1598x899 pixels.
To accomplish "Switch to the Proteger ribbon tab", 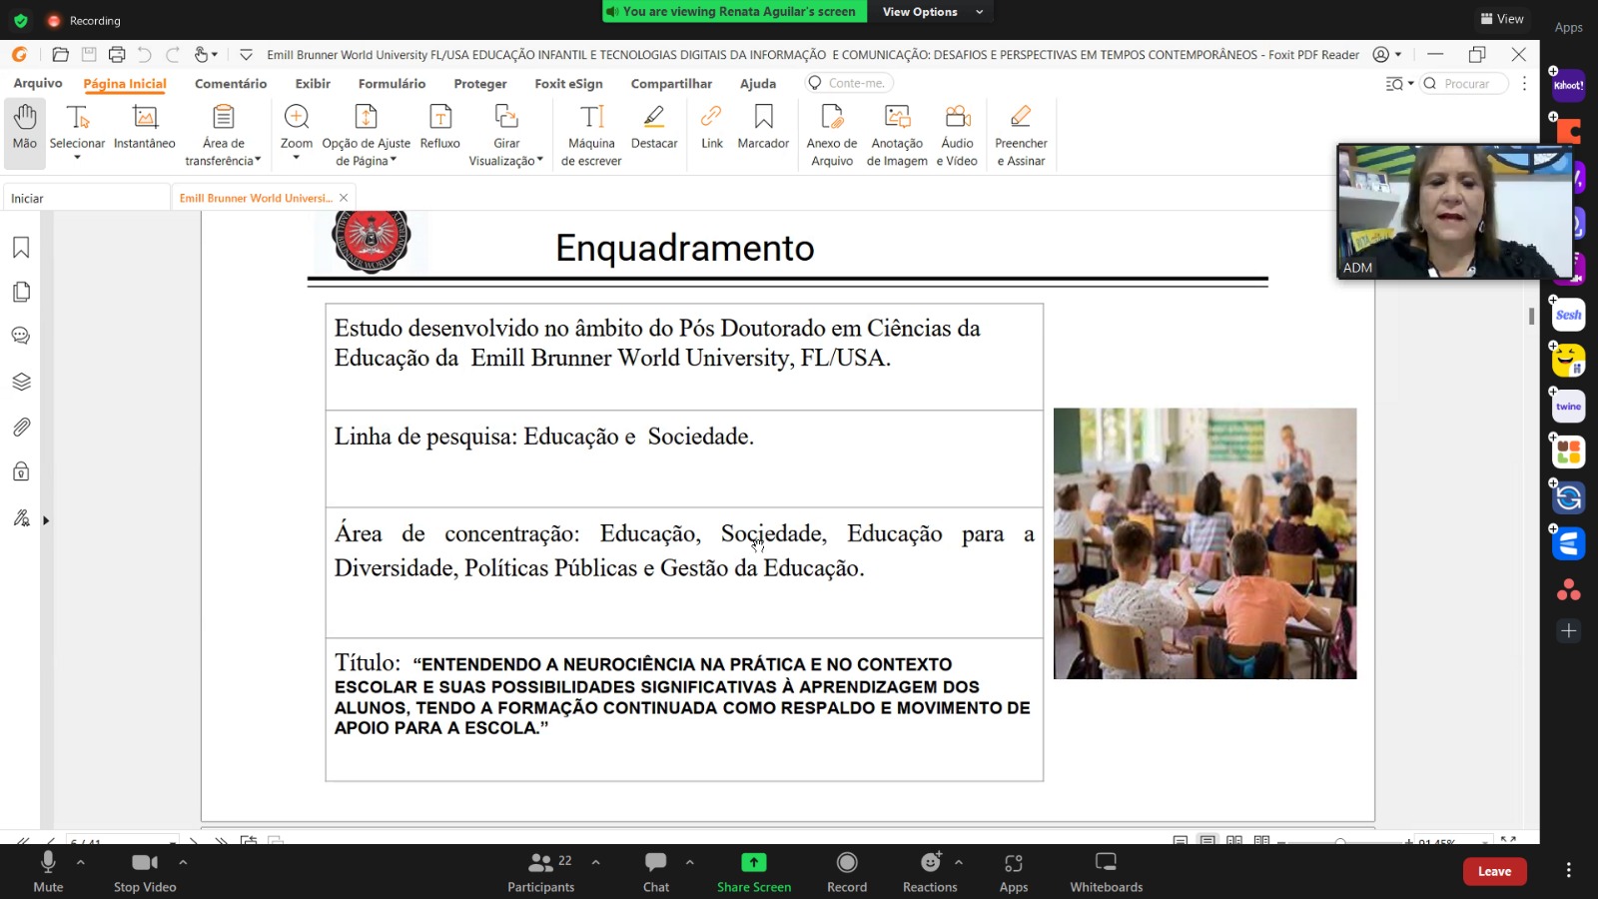I will click(x=480, y=84).
